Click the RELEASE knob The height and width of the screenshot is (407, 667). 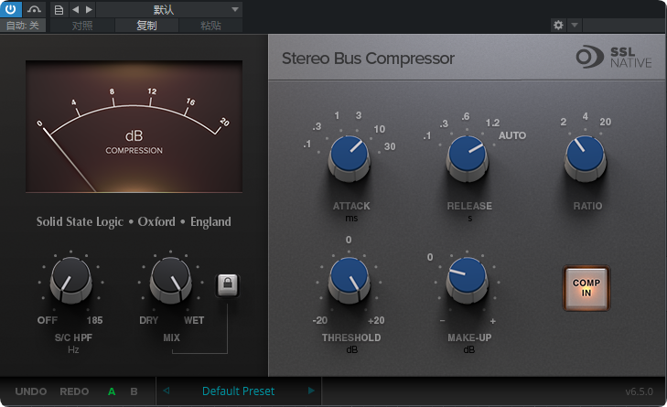point(467,158)
